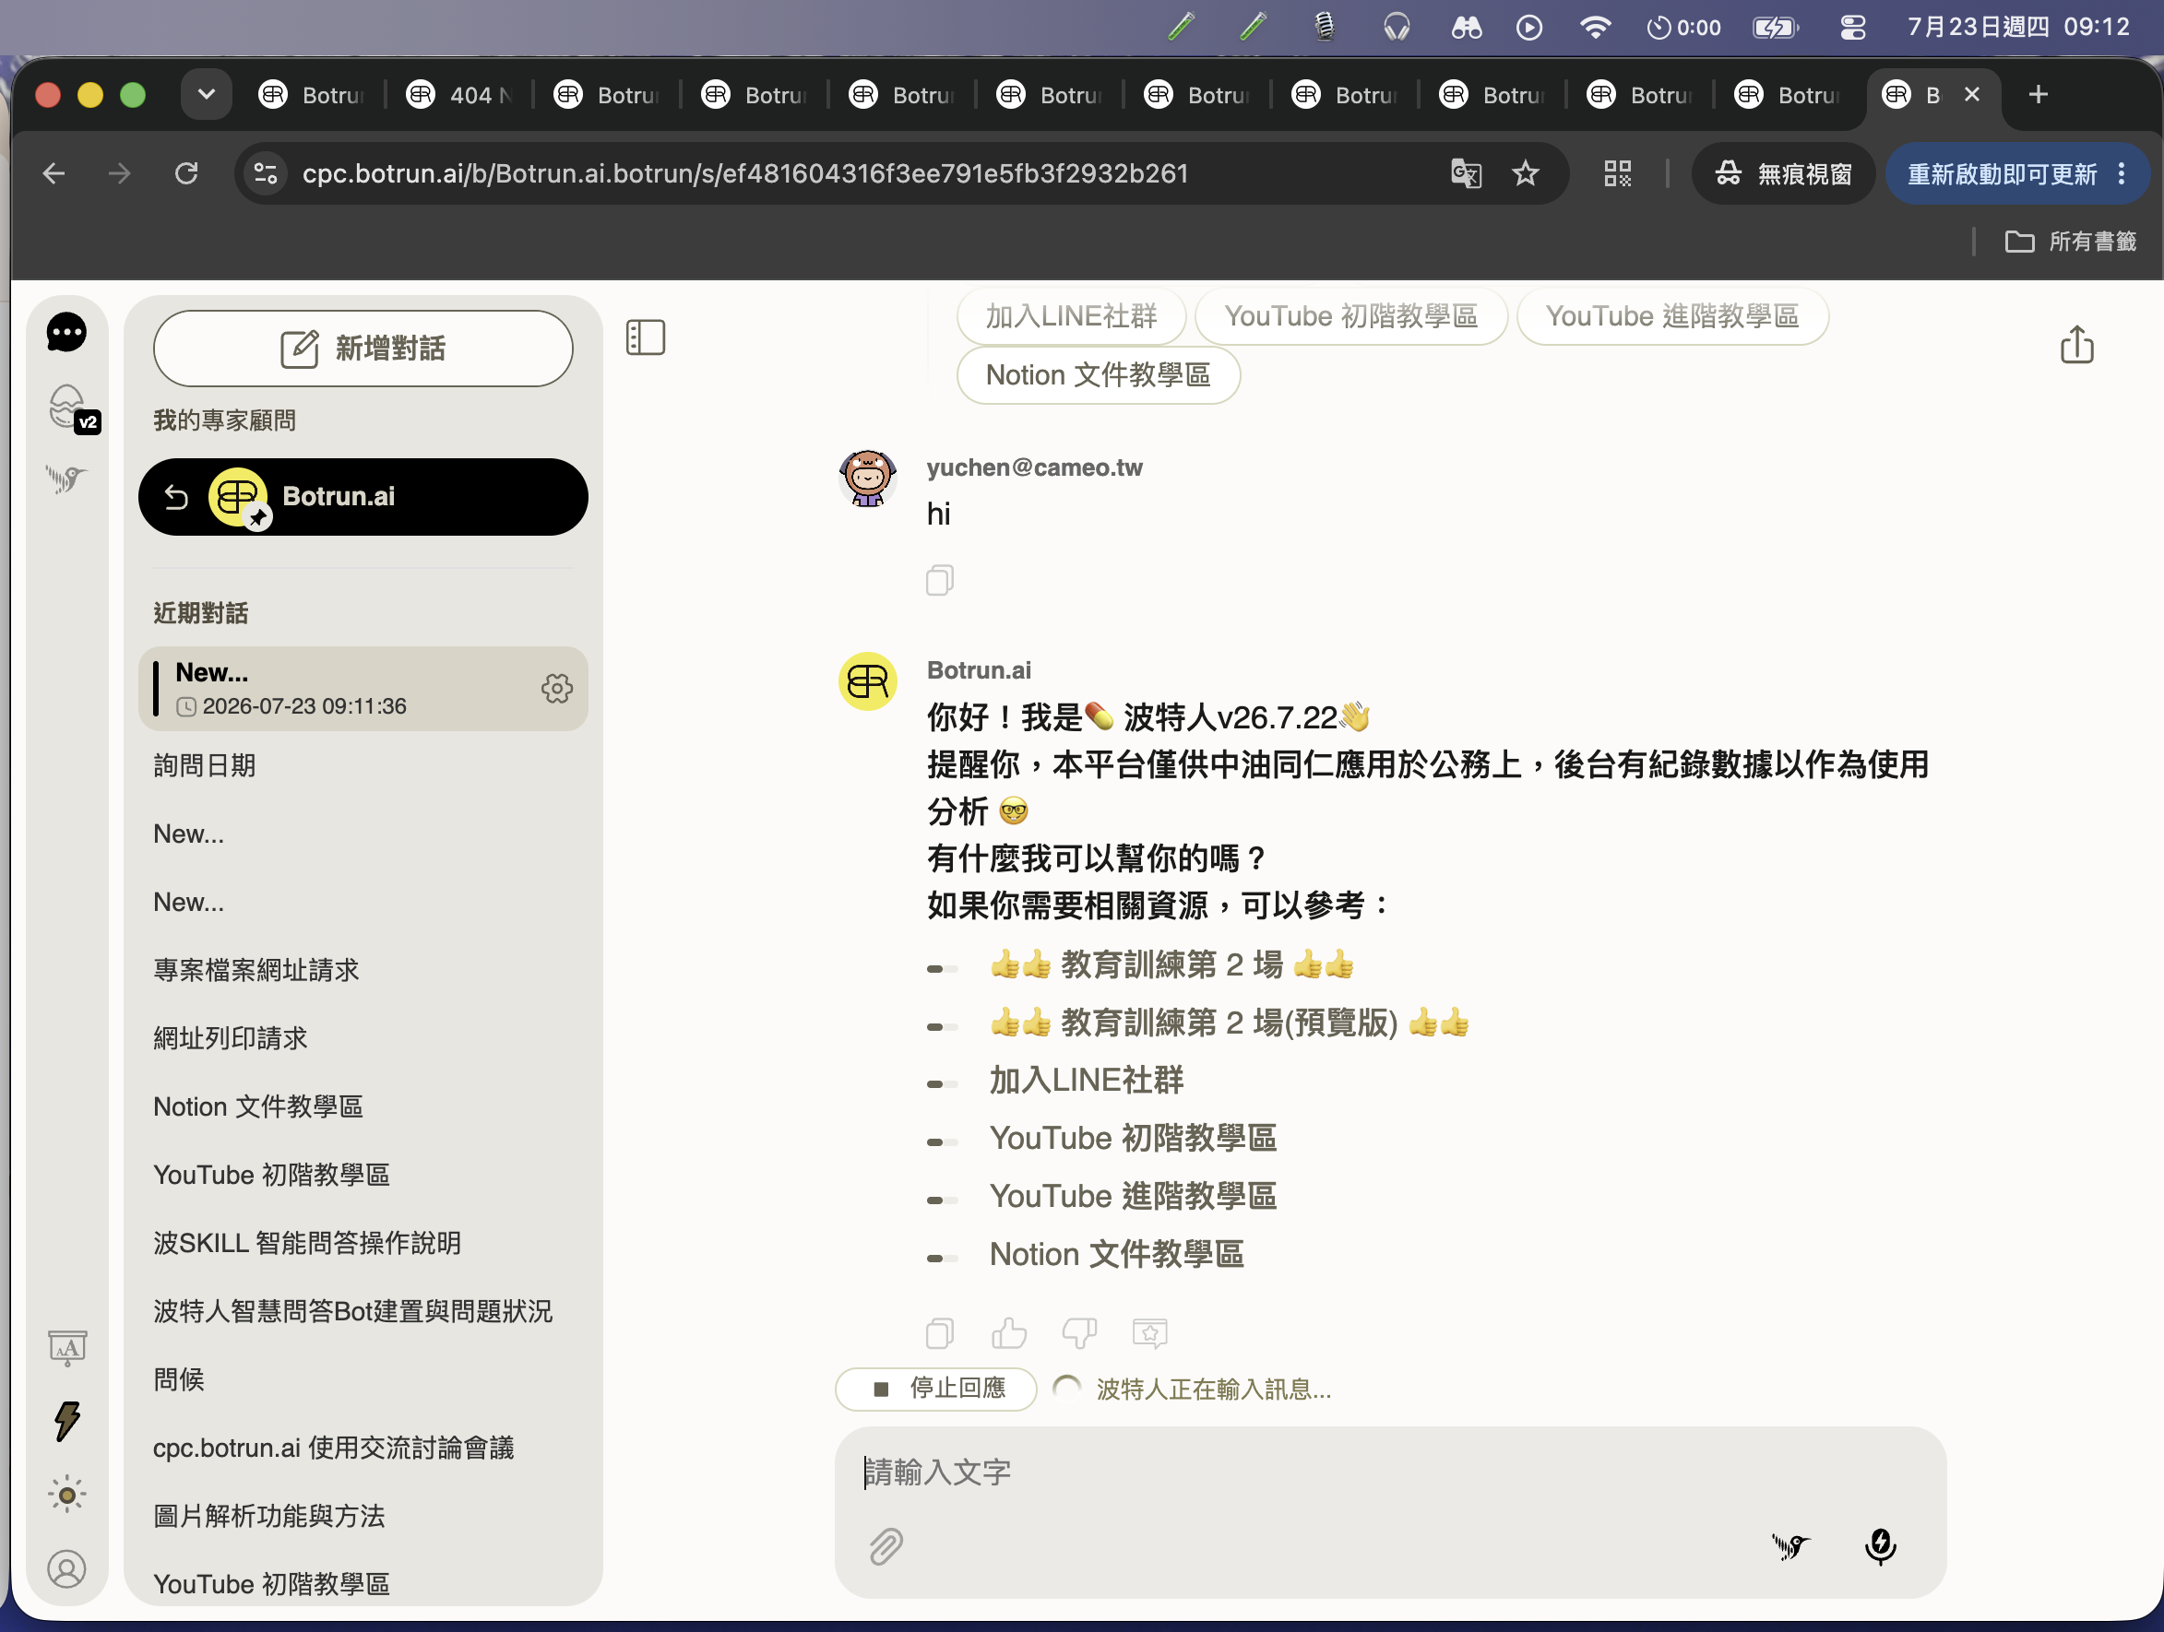The width and height of the screenshot is (2164, 1632).
Task: Start voice input with microphone icon
Action: coord(1879,1546)
